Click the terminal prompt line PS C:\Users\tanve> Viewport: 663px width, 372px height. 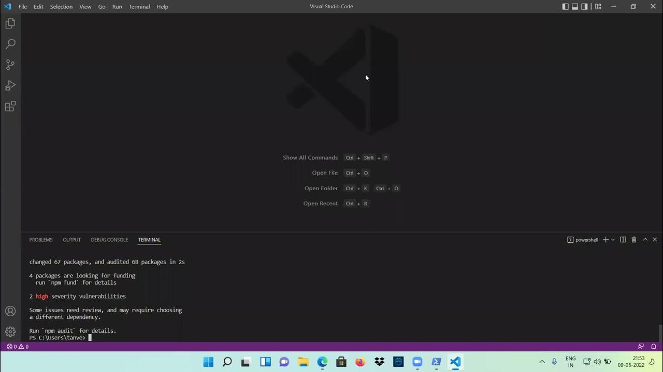pyautogui.click(x=57, y=338)
